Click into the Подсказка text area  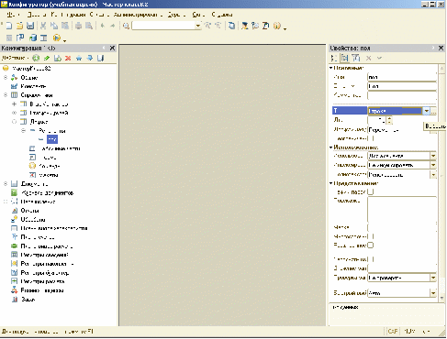[x=402, y=210]
